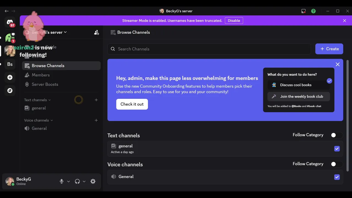This screenshot has width=352, height=198.
Task: Open the General row in Voice channels list
Action: 225,177
